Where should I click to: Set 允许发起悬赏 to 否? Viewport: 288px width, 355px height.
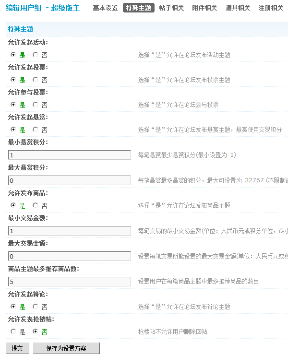pyautogui.click(x=36, y=130)
